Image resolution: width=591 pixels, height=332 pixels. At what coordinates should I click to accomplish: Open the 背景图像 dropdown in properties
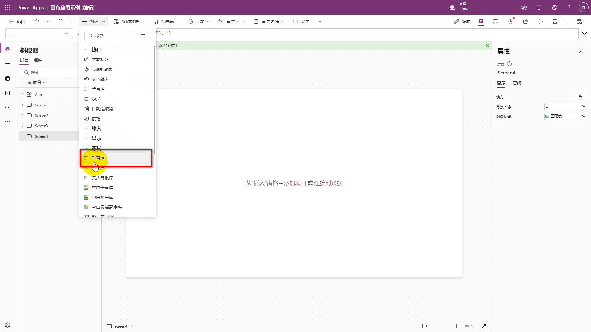(x=565, y=106)
